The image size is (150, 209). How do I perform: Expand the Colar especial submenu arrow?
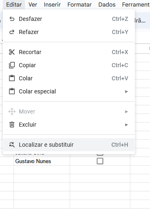click(127, 91)
